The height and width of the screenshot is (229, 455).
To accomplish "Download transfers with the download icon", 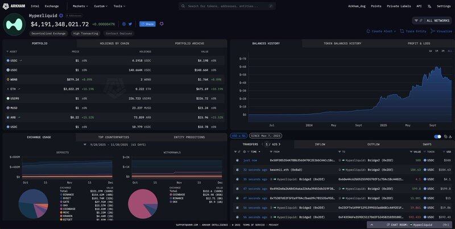I will click(451, 136).
